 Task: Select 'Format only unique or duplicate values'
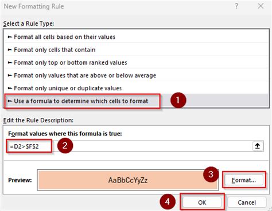pos(136,88)
